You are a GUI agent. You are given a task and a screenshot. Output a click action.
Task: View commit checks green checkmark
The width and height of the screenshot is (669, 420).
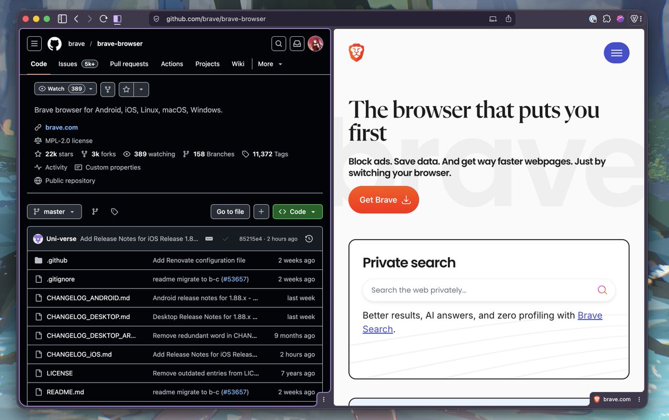(226, 239)
